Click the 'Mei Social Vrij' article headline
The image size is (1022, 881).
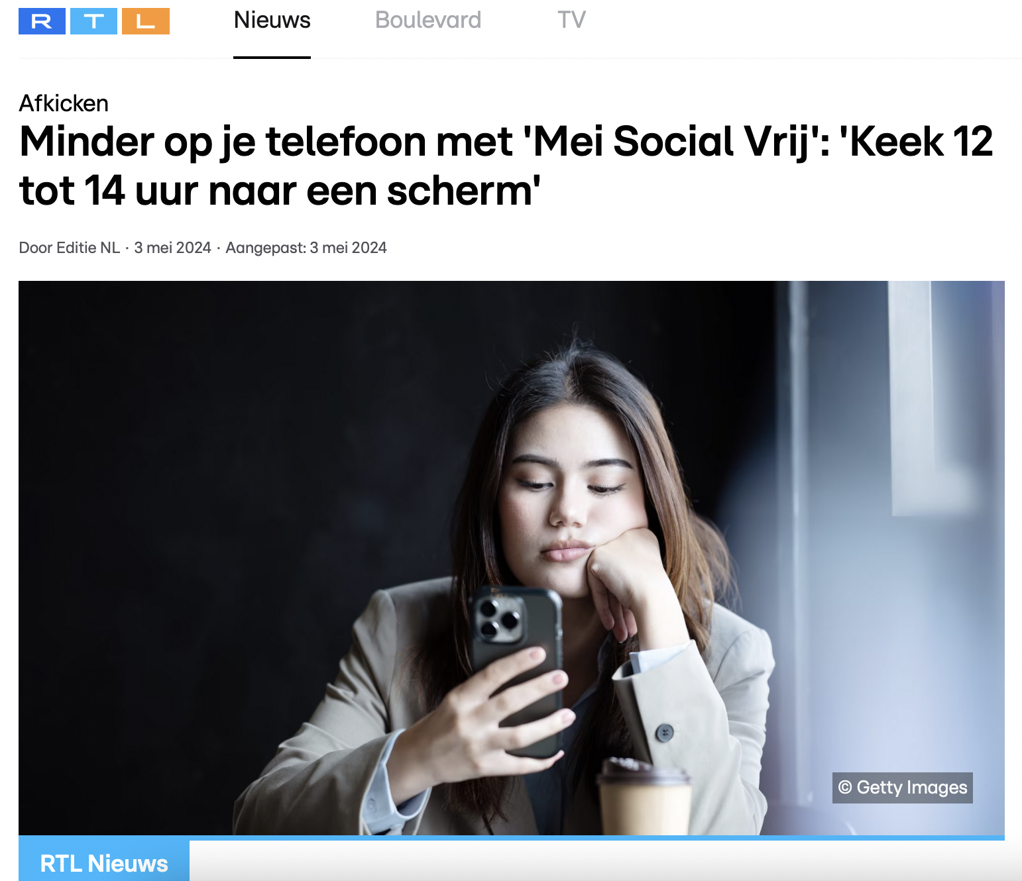tap(506, 166)
